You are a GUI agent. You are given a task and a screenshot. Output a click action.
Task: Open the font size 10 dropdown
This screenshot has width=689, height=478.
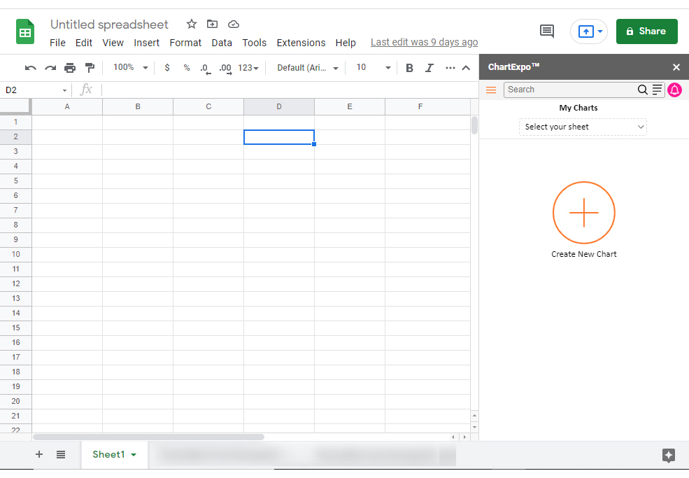(373, 68)
